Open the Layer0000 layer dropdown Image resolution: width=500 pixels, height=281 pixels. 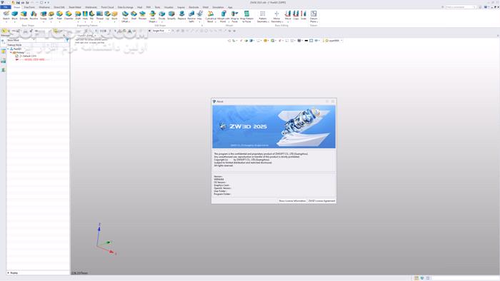(334, 41)
